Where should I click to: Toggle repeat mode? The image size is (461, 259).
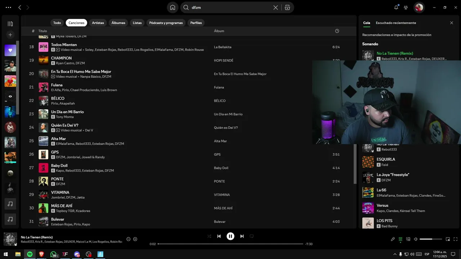tap(252, 236)
